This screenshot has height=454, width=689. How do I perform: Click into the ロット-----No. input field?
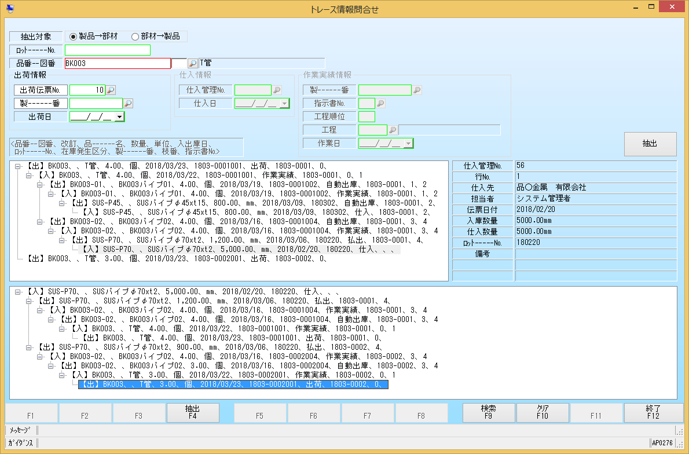pos(107,50)
